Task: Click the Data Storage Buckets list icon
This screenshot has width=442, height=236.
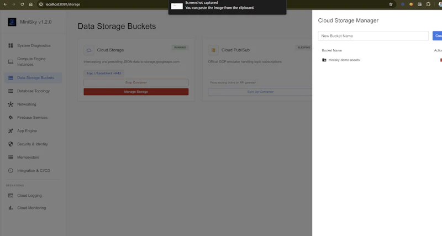Action: 10,77
